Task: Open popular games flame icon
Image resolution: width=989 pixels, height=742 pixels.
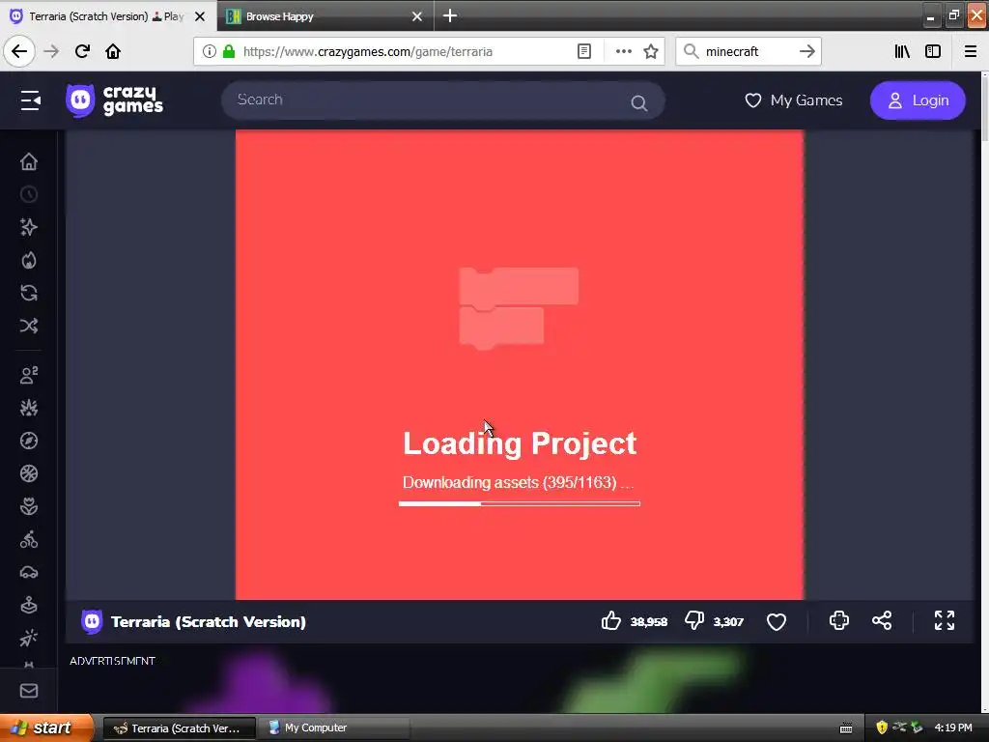Action: (x=29, y=260)
